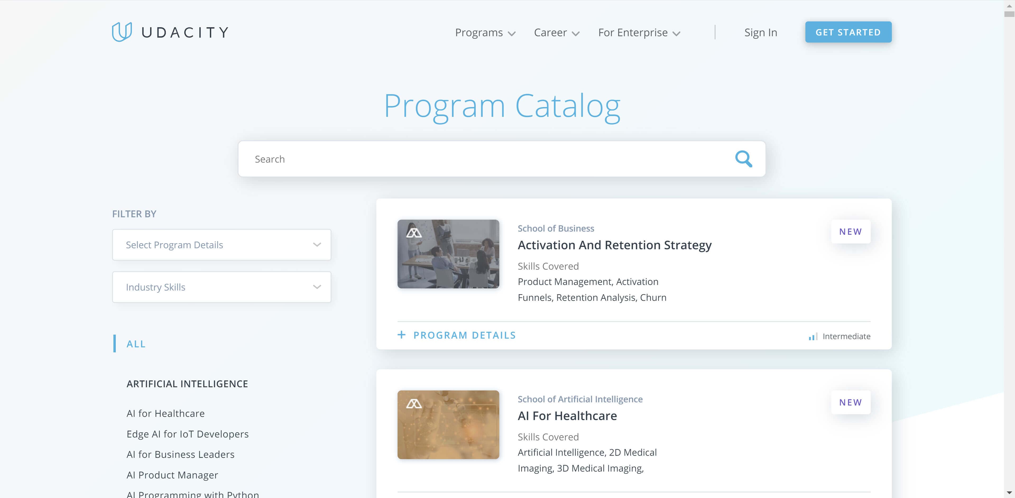Click the Sign In link
1015x498 pixels.
[761, 32]
